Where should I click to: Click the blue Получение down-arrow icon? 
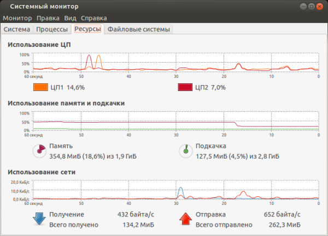pos(39,219)
